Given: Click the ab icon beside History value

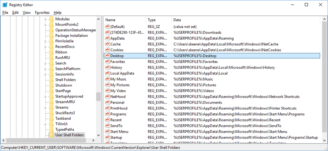Looking at the screenshot, I should pos(107,68).
